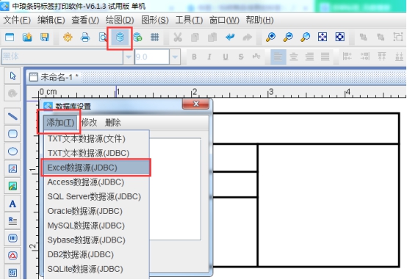Click the Paste icon
This screenshot has width=407, height=280.
[212, 37]
